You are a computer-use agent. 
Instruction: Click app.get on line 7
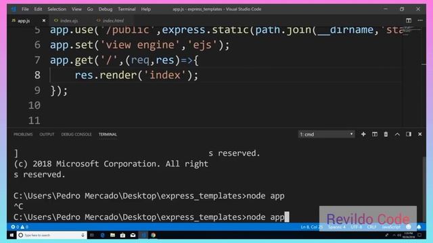[x=71, y=60]
